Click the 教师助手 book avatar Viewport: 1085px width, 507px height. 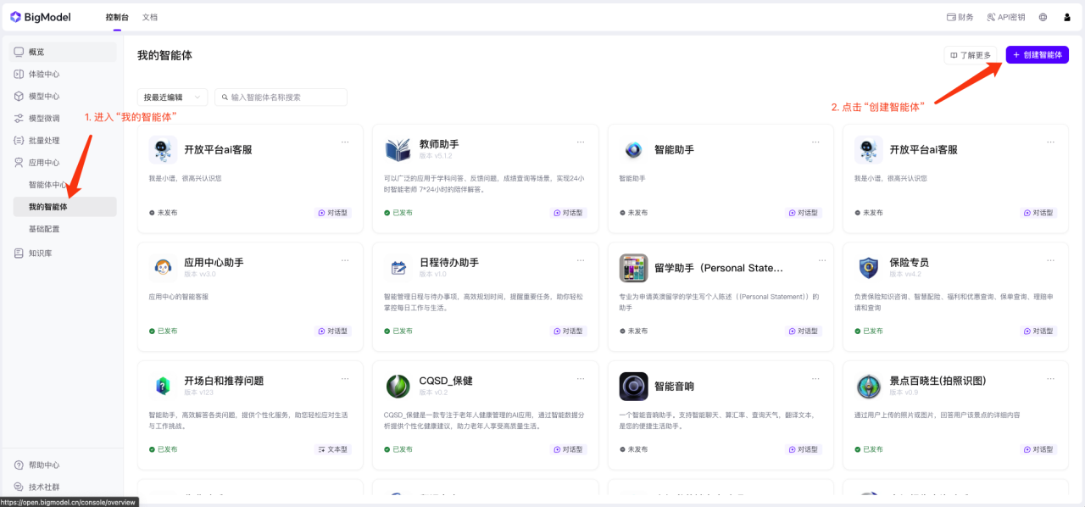click(398, 149)
